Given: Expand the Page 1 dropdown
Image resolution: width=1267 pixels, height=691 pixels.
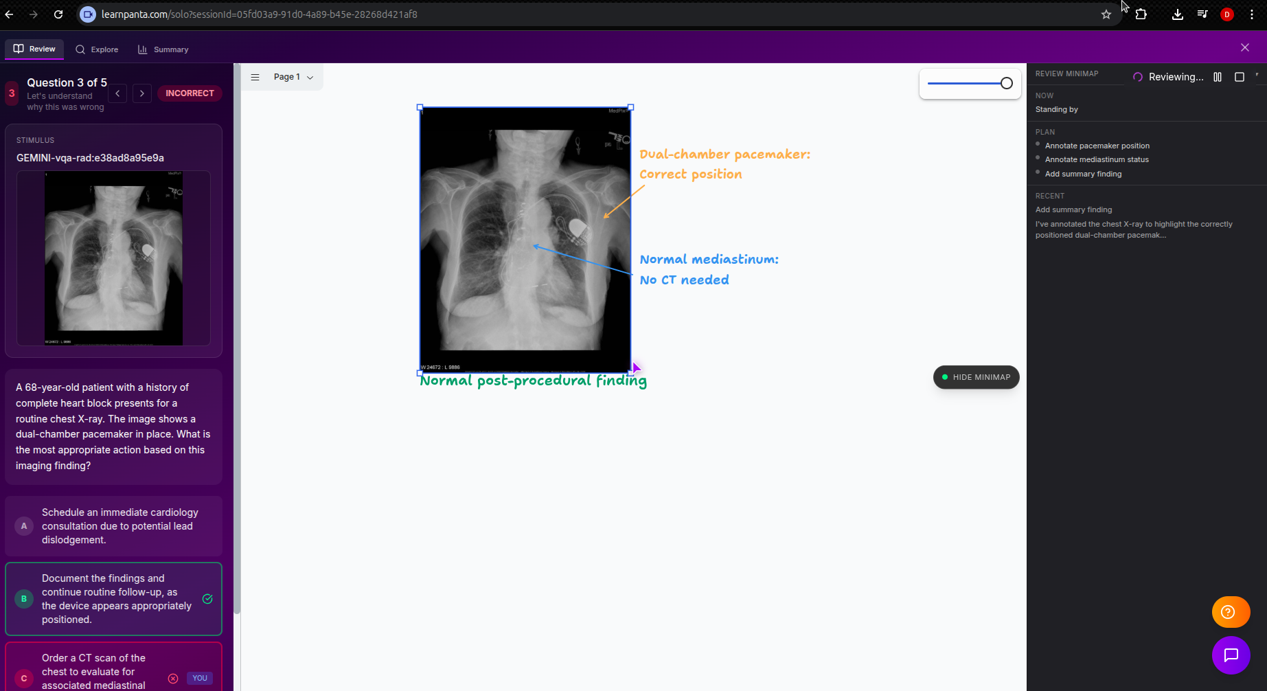Looking at the screenshot, I should point(293,77).
